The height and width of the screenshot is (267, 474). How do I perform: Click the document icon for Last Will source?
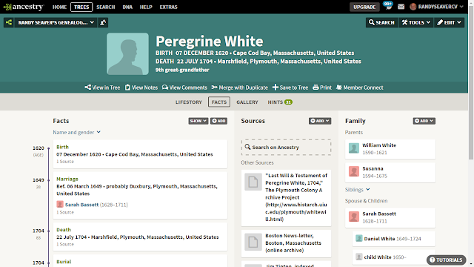point(253,182)
